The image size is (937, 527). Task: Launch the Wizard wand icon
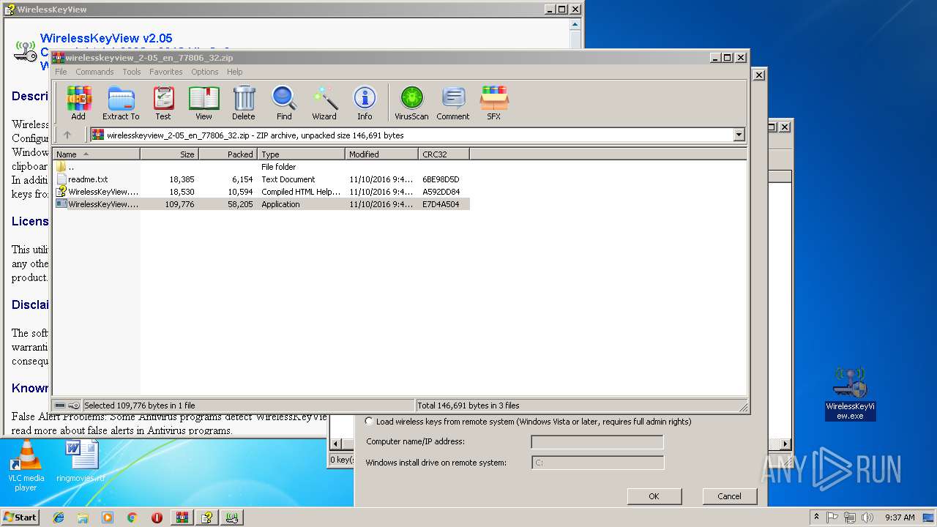click(324, 102)
